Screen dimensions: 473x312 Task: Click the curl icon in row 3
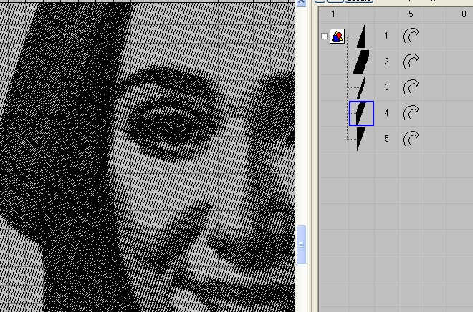[411, 87]
